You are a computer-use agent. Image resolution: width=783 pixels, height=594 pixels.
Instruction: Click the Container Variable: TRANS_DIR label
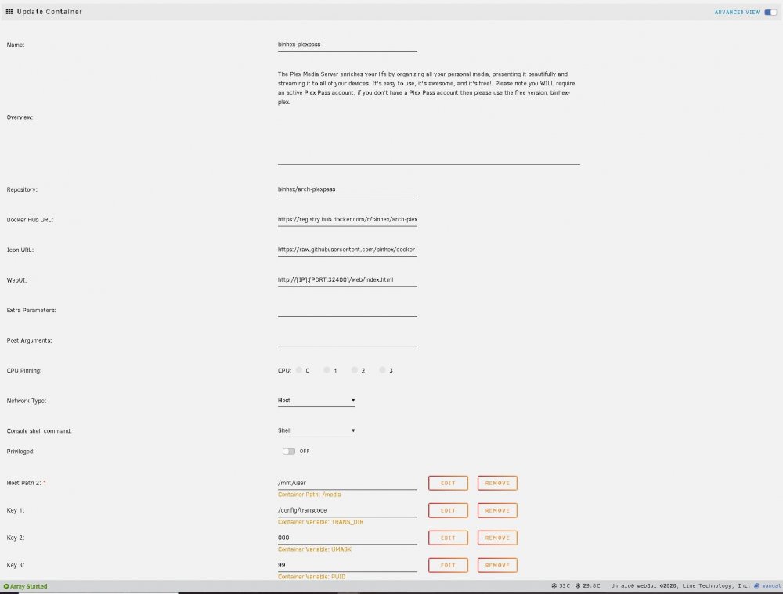pos(320,522)
